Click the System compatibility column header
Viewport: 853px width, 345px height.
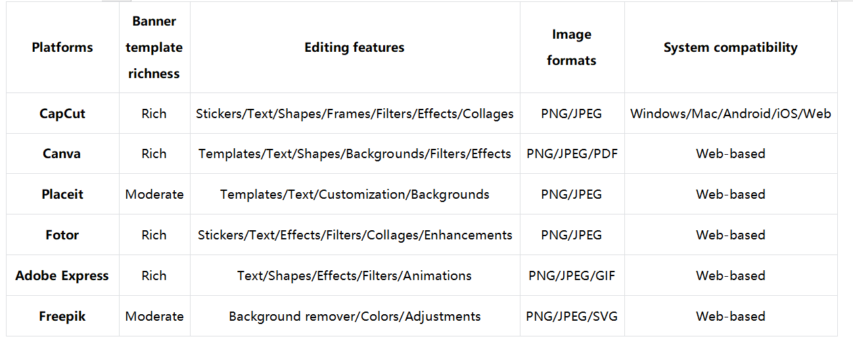(730, 47)
